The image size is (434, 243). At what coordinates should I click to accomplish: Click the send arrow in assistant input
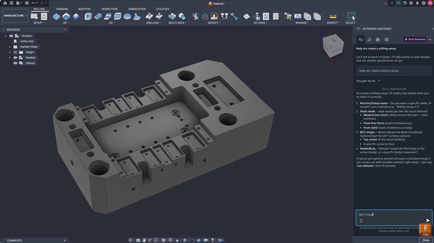[428, 221]
